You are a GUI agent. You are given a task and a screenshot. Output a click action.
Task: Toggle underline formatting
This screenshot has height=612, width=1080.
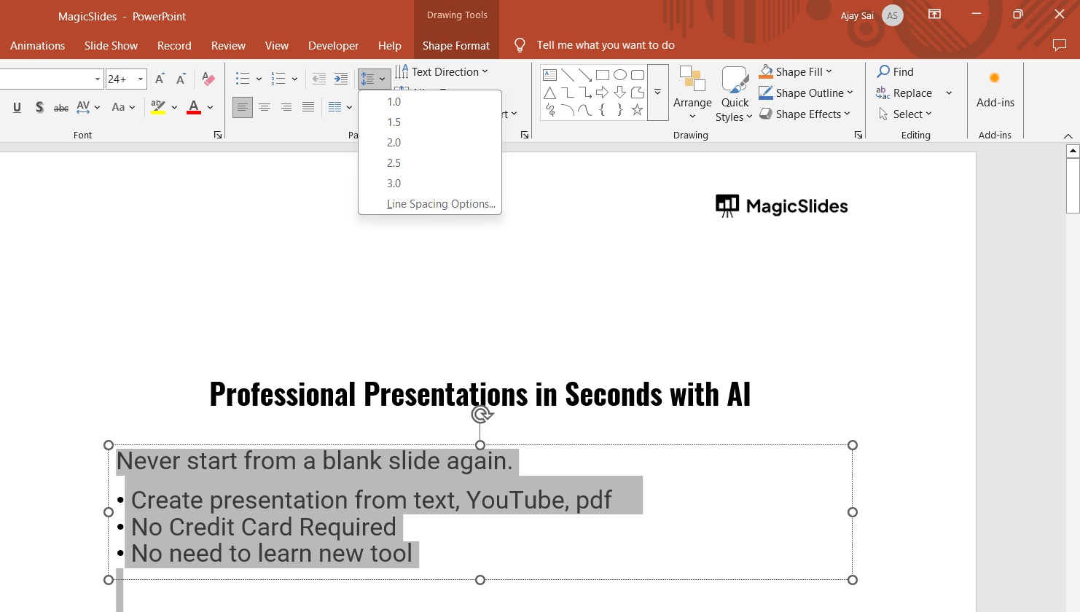point(17,107)
